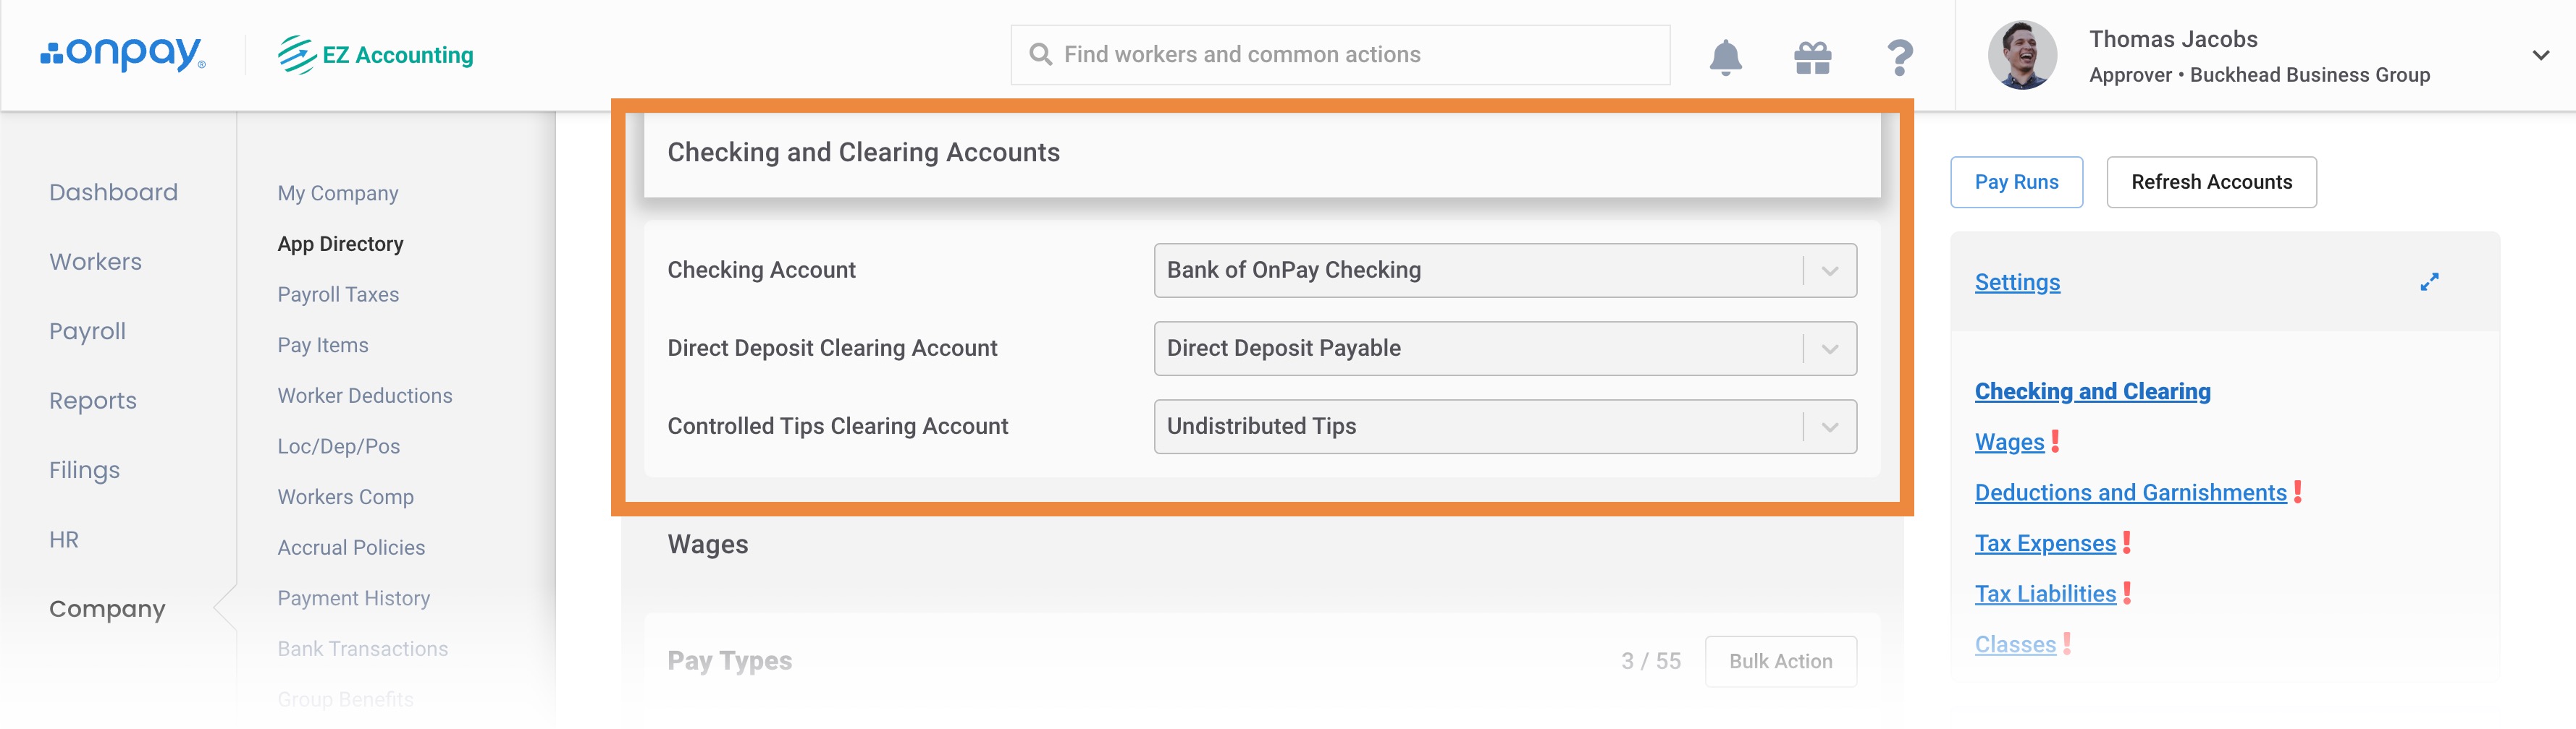Expand the user account menu chevron
This screenshot has width=2576, height=729.
pyautogui.click(x=2540, y=56)
